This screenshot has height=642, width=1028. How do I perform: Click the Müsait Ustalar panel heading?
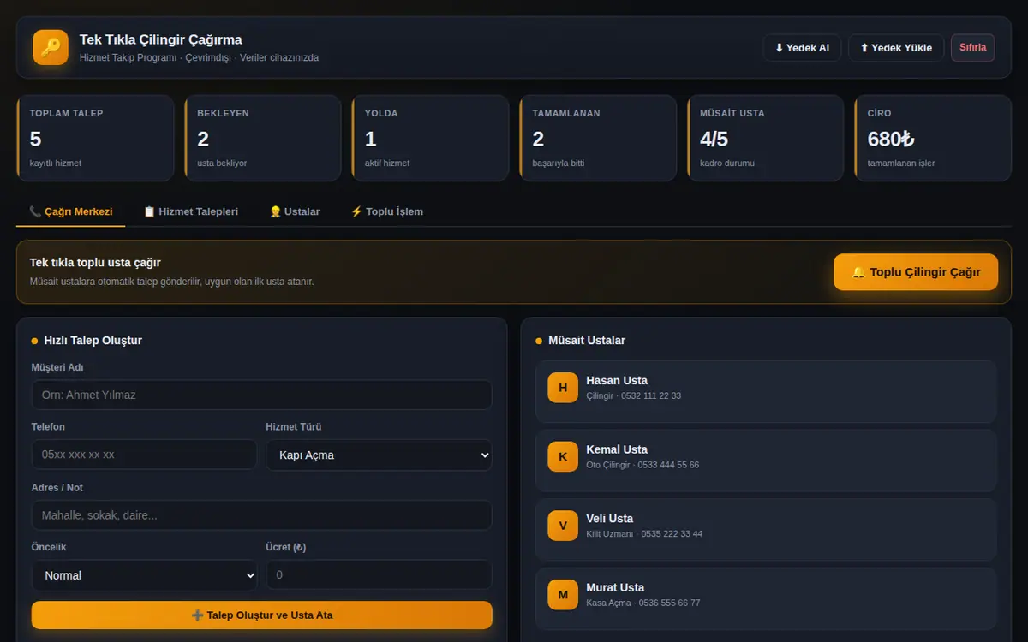tap(587, 341)
